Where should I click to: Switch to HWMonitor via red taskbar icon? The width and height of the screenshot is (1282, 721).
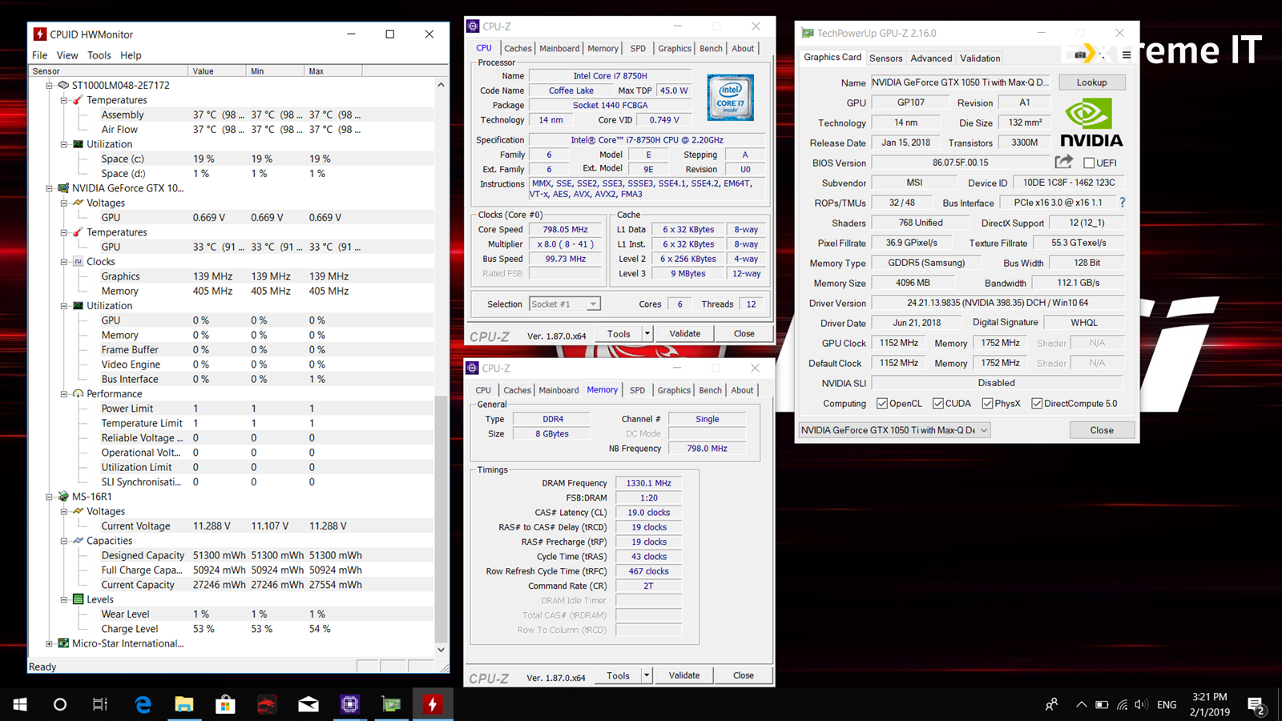coord(433,704)
